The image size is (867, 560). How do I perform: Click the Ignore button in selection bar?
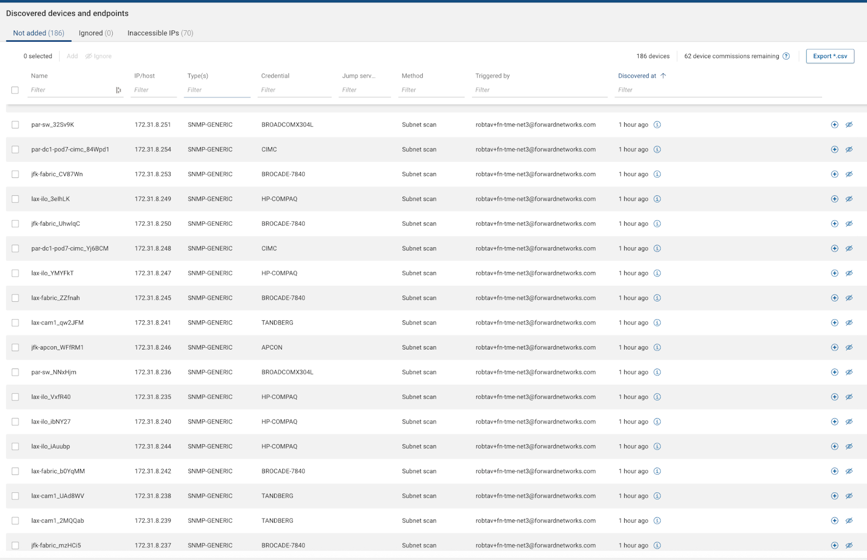pos(98,56)
